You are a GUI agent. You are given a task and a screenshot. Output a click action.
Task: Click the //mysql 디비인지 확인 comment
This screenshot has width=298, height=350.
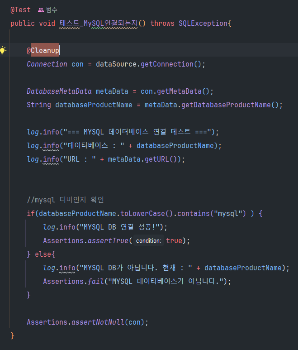[x=66, y=200]
